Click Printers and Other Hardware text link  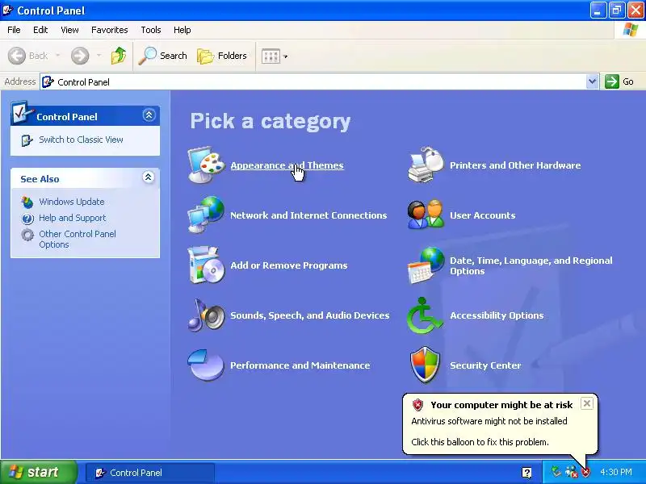[515, 165]
